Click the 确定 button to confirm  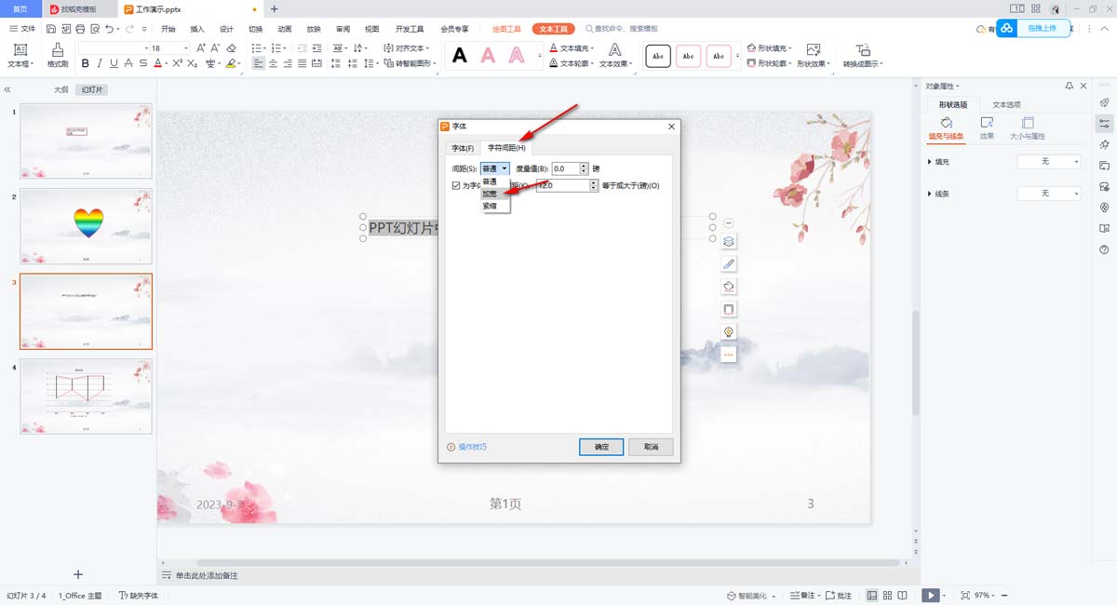(x=601, y=447)
